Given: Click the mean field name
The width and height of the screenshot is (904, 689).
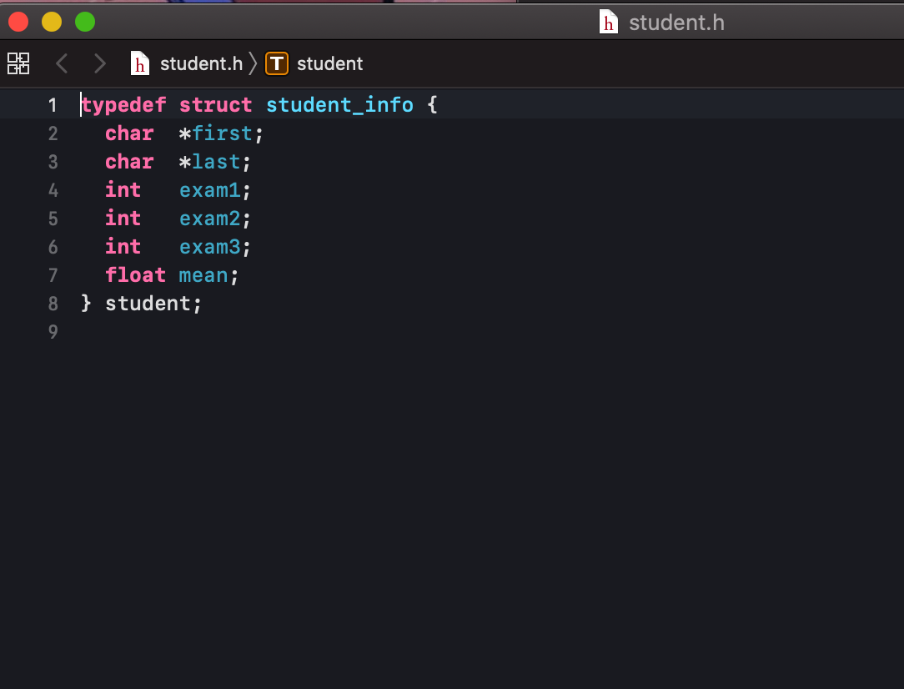Looking at the screenshot, I should click(203, 275).
